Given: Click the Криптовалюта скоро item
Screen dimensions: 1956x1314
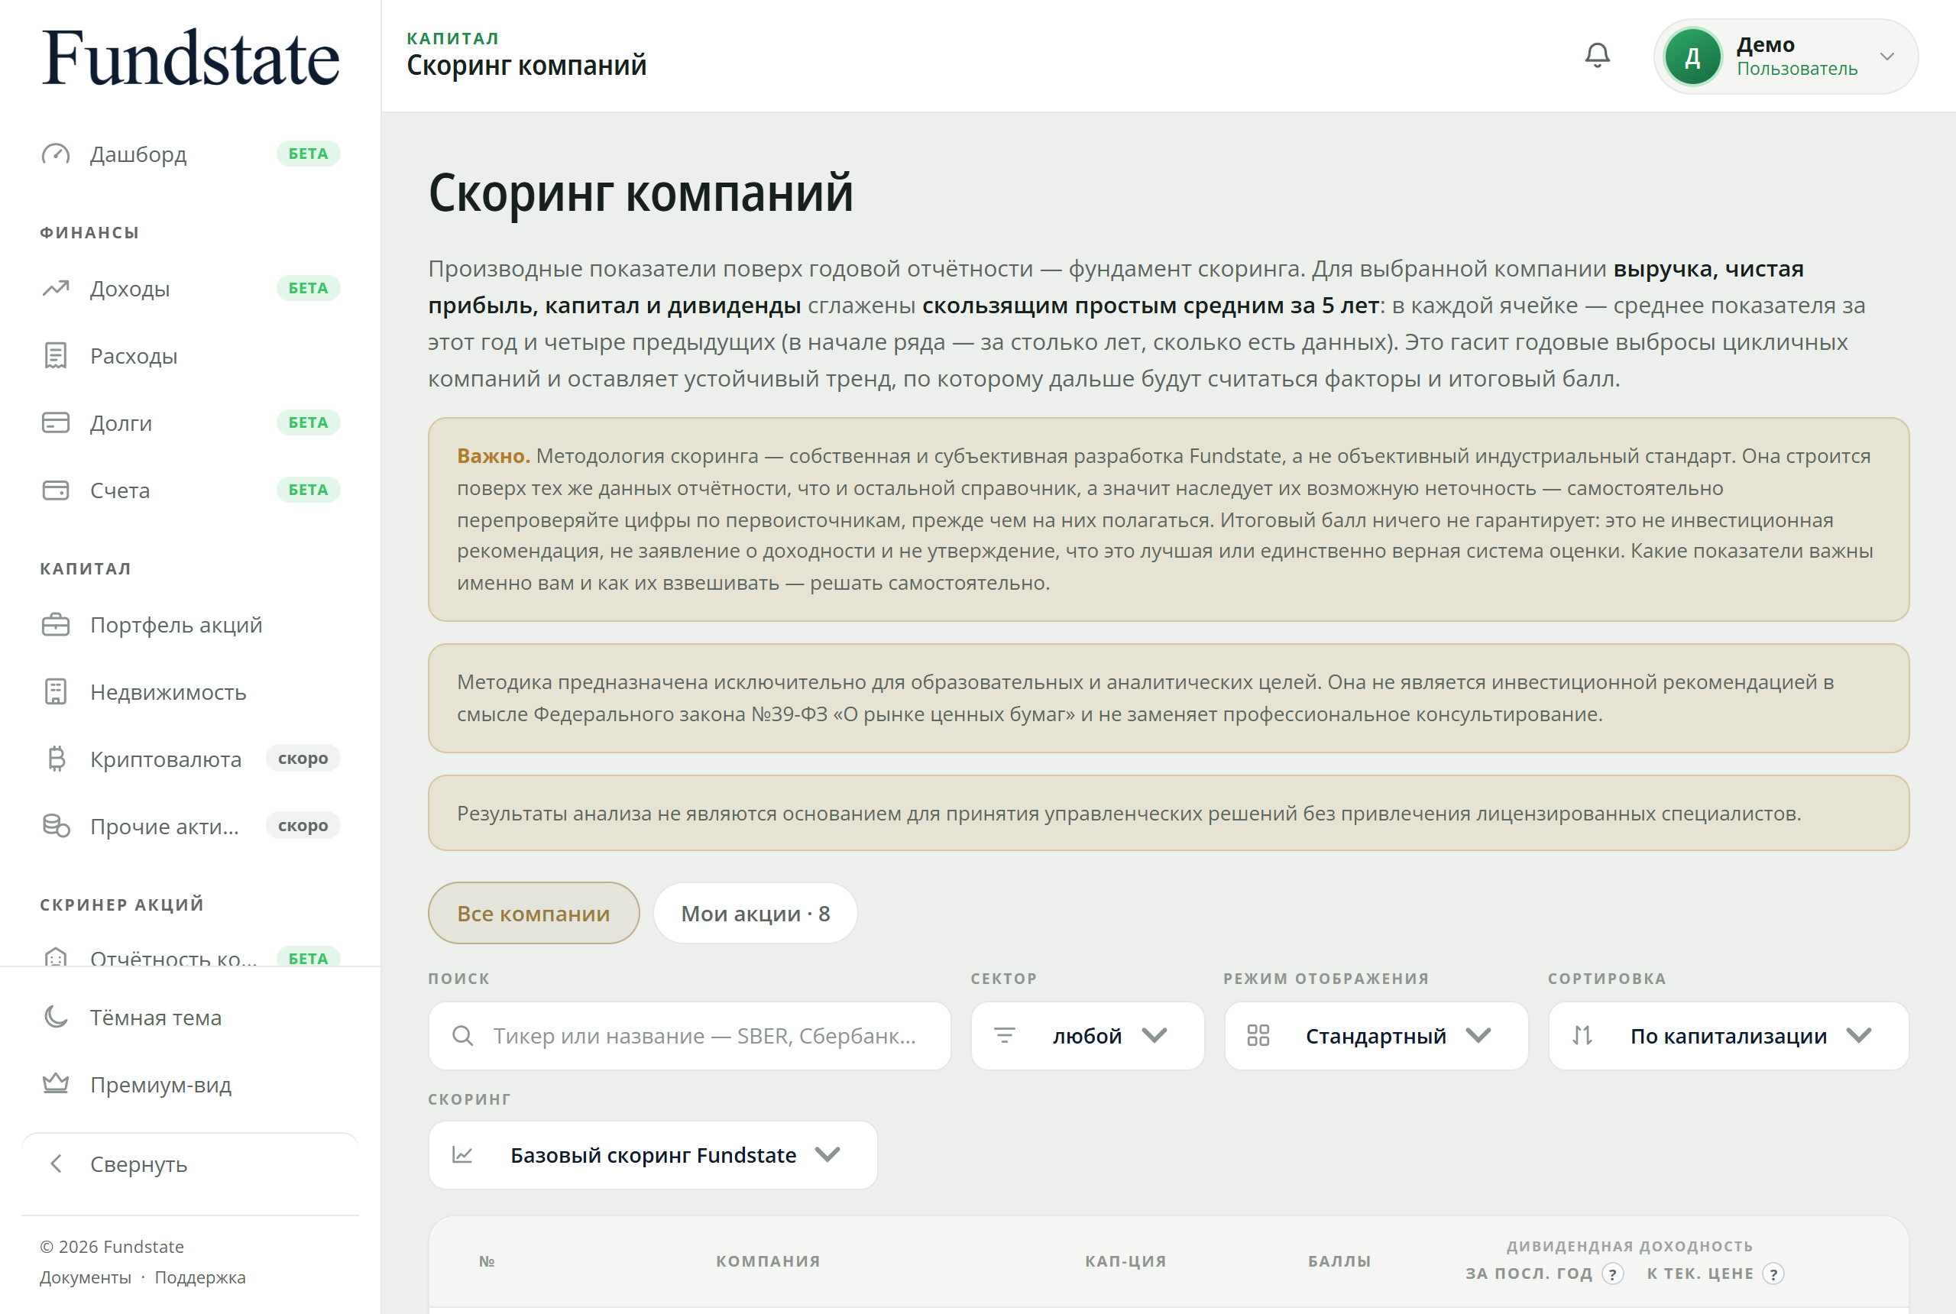Looking at the screenshot, I should tap(190, 759).
